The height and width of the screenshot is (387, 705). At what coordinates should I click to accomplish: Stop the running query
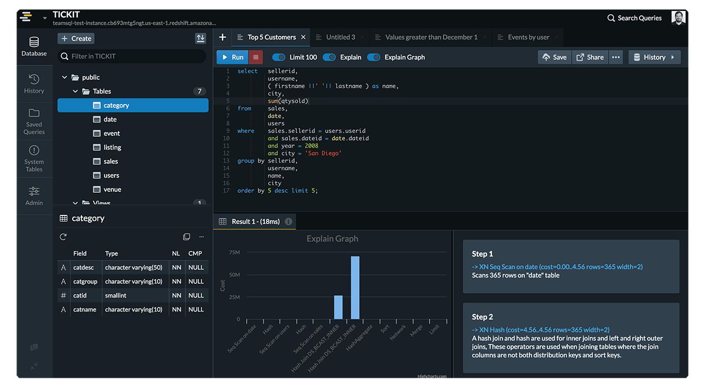(x=256, y=57)
